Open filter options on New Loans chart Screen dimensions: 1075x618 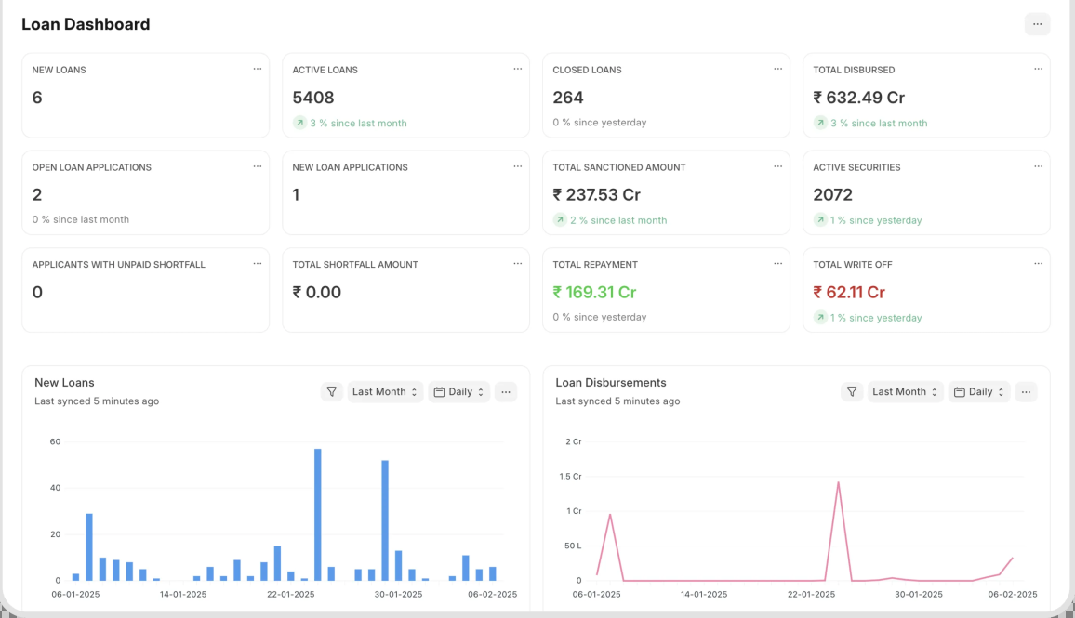(x=332, y=391)
